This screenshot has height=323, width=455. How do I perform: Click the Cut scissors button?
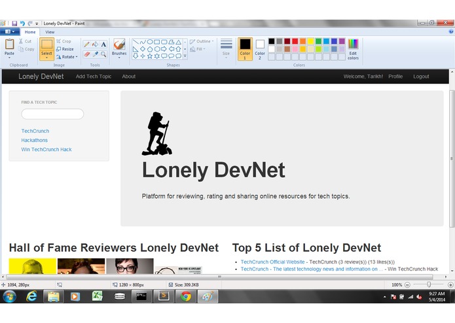coord(25,41)
